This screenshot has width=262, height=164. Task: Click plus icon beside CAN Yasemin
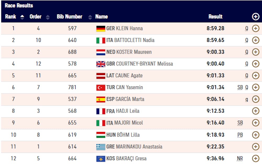(255, 87)
